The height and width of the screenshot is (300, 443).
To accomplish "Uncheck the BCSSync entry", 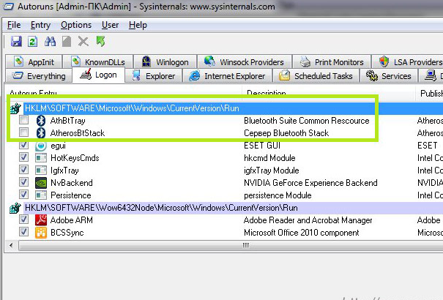I will 23,232.
